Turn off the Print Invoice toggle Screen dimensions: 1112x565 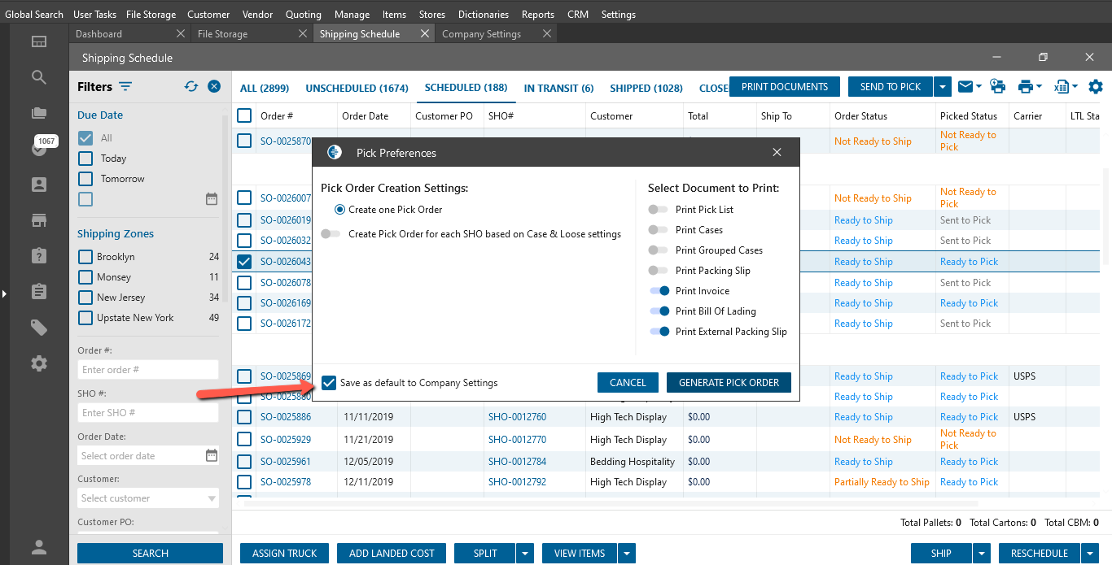pyautogui.click(x=659, y=291)
